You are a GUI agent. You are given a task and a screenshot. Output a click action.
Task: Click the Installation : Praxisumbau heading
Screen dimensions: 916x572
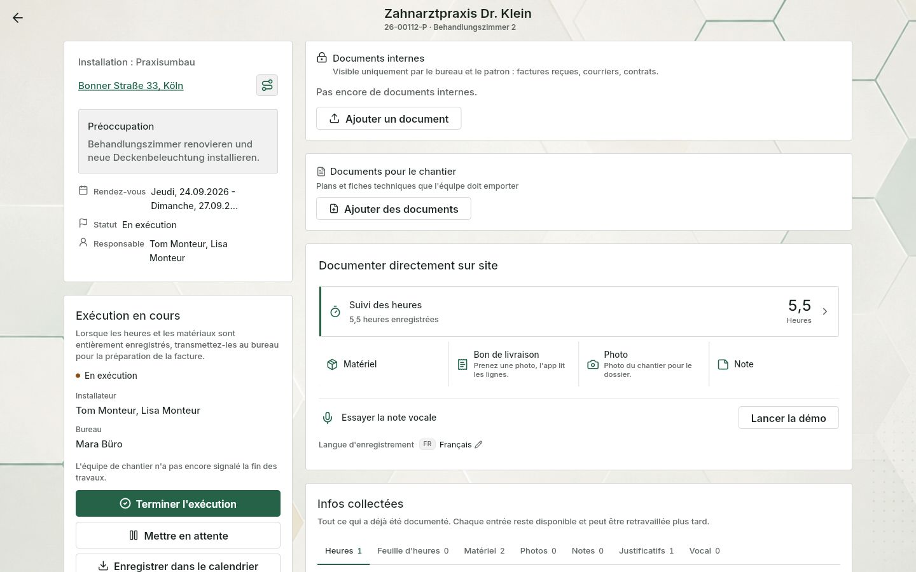click(x=137, y=62)
